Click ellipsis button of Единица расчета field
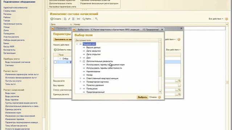The width and height of the screenshot is (232, 130). [x=177, y=94]
